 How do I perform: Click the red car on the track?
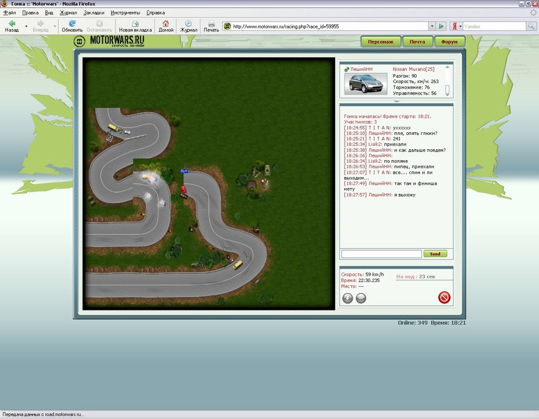pyautogui.click(x=184, y=189)
